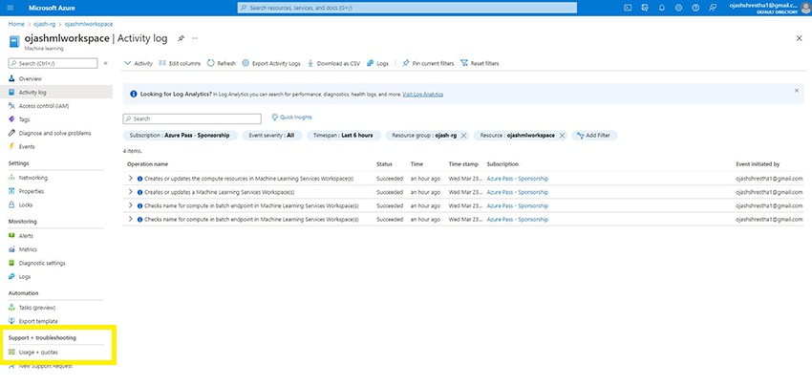This screenshot has height=386, width=812.
Task: Click Pin current filters
Action: [428, 63]
